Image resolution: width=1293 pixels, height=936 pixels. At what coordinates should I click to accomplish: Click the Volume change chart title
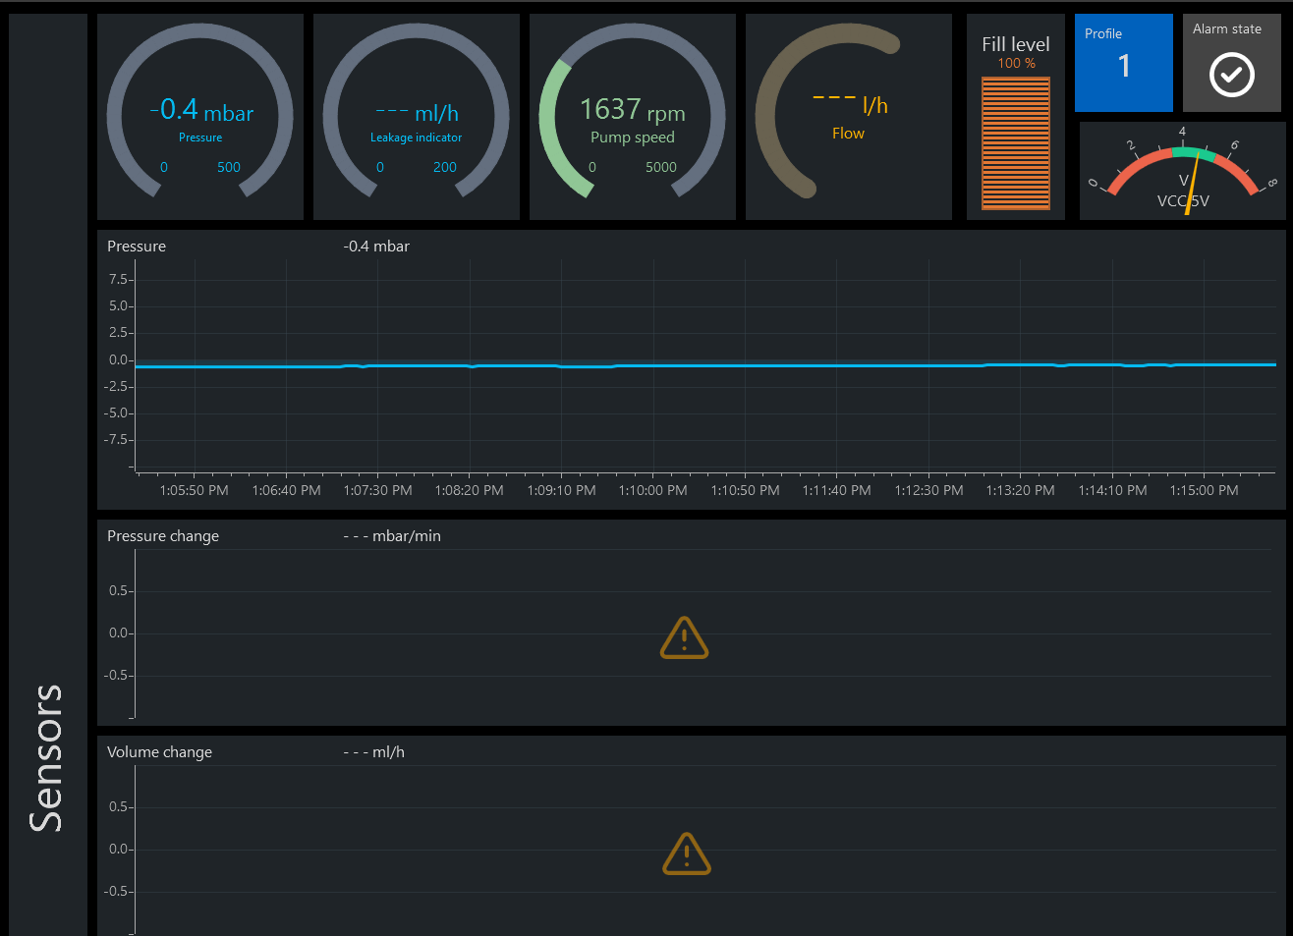pos(159,752)
